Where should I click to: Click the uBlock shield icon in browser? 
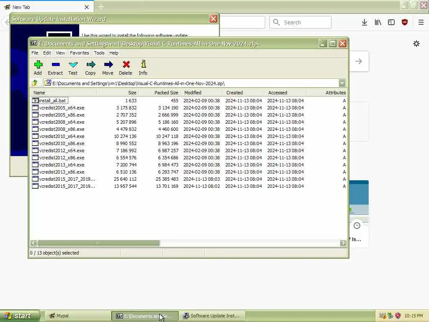(x=405, y=22)
